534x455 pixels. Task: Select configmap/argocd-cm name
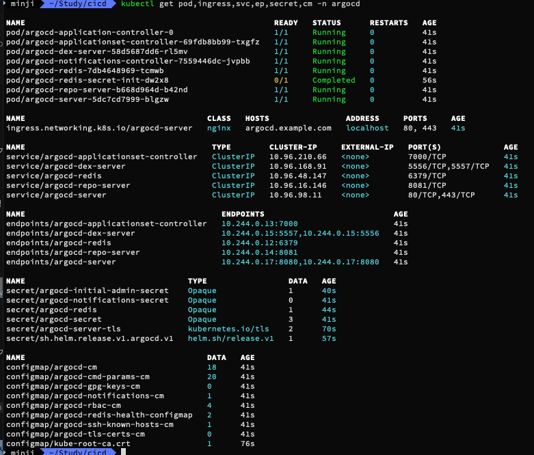[x=51, y=367]
